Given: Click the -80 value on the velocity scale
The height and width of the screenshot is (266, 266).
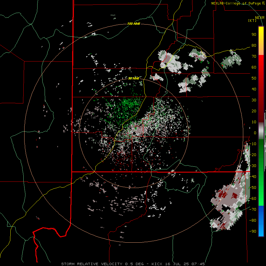Looking at the screenshot, I should [253, 220].
